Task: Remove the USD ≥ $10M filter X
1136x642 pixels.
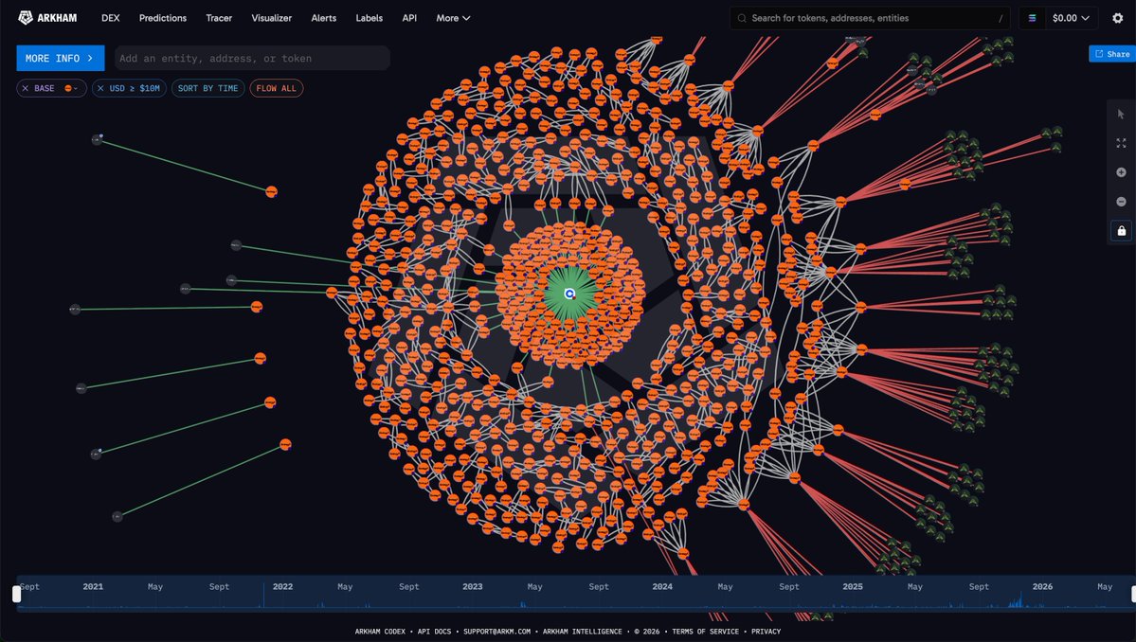Action: click(x=100, y=88)
